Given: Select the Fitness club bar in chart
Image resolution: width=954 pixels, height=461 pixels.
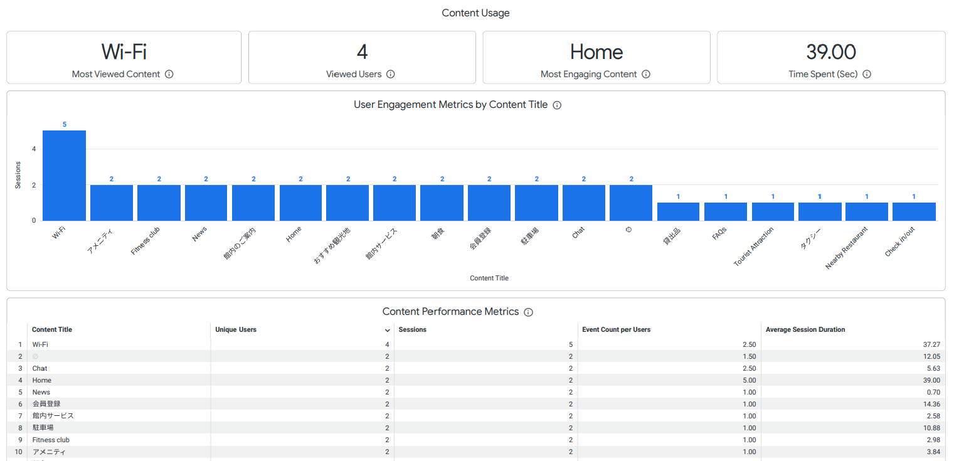Looking at the screenshot, I should point(159,203).
